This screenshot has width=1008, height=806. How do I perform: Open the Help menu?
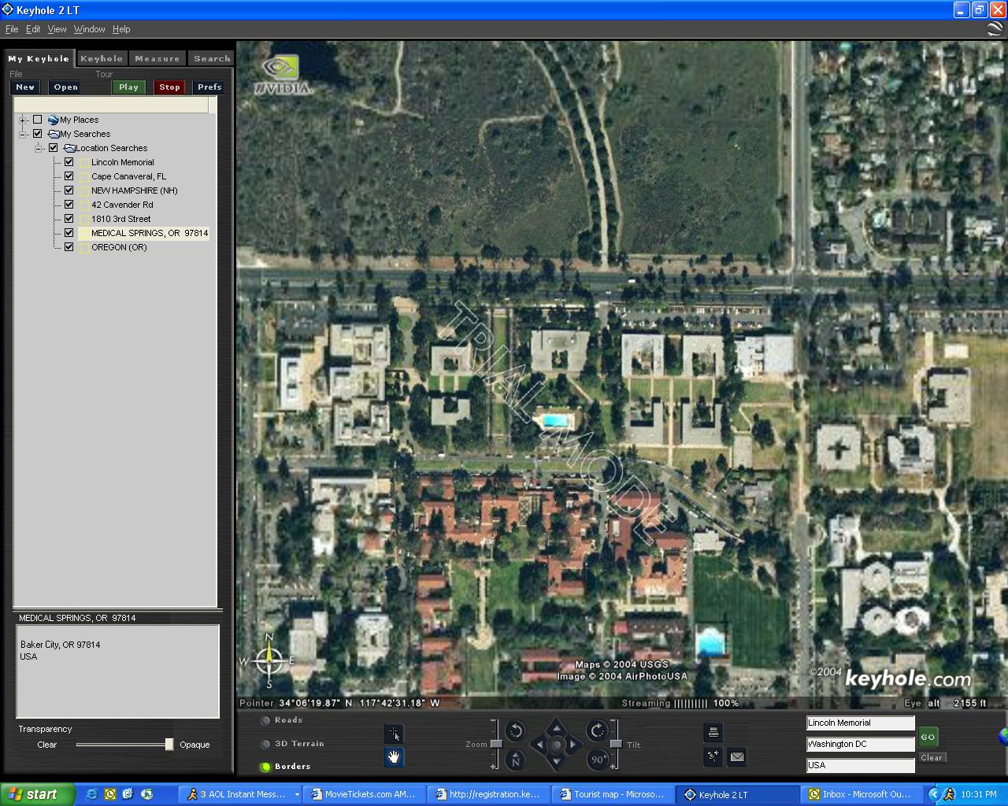point(121,29)
